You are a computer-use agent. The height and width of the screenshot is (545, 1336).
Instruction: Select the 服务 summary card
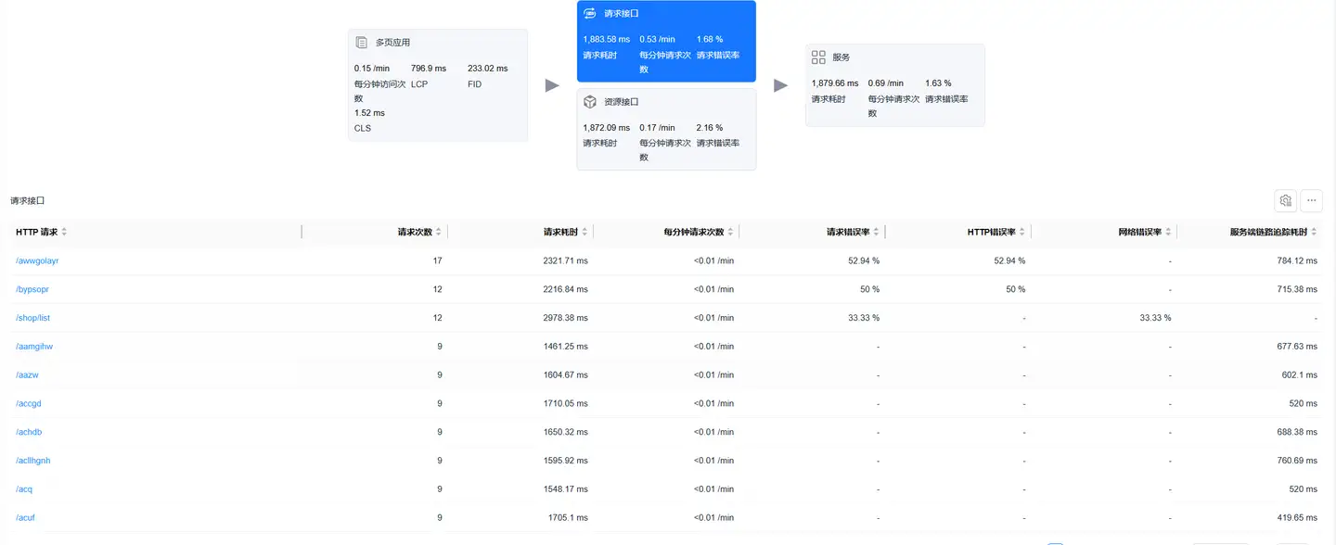click(x=894, y=85)
